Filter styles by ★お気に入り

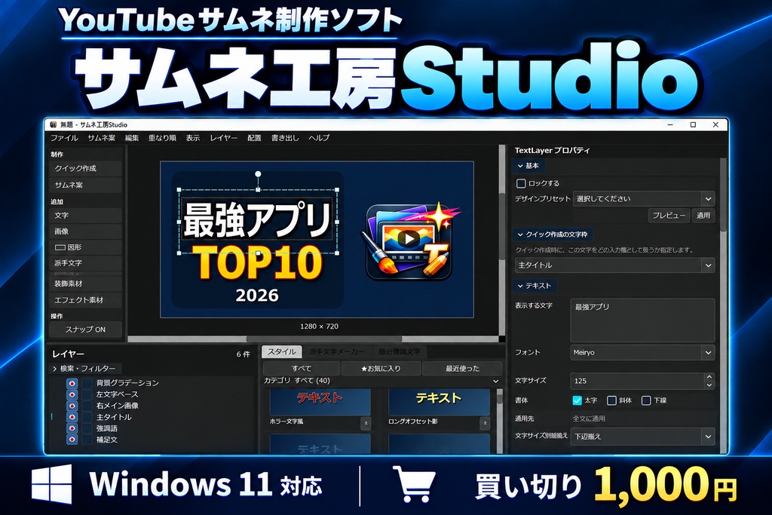point(381,368)
